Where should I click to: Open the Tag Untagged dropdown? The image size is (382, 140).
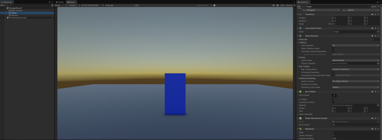coord(323,10)
